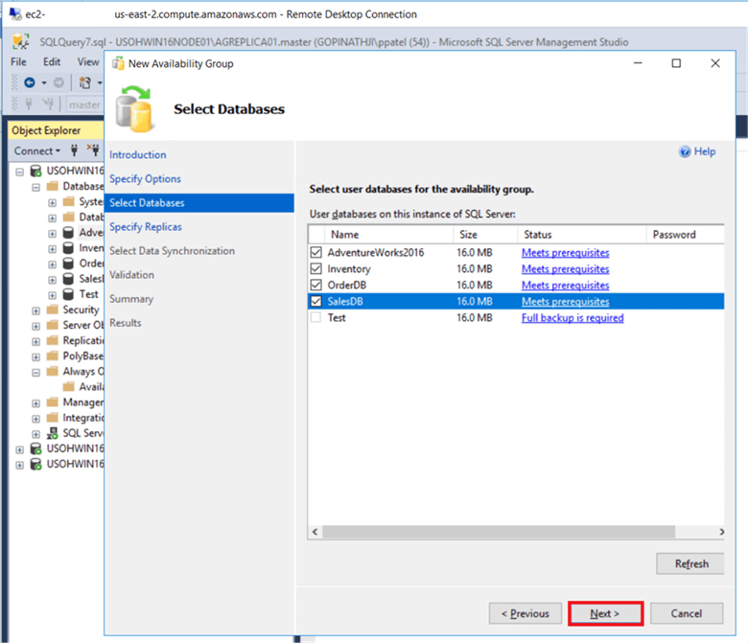748x643 pixels.
Task: Toggle the OrderDB database checkbox
Action: pyautogui.click(x=316, y=286)
